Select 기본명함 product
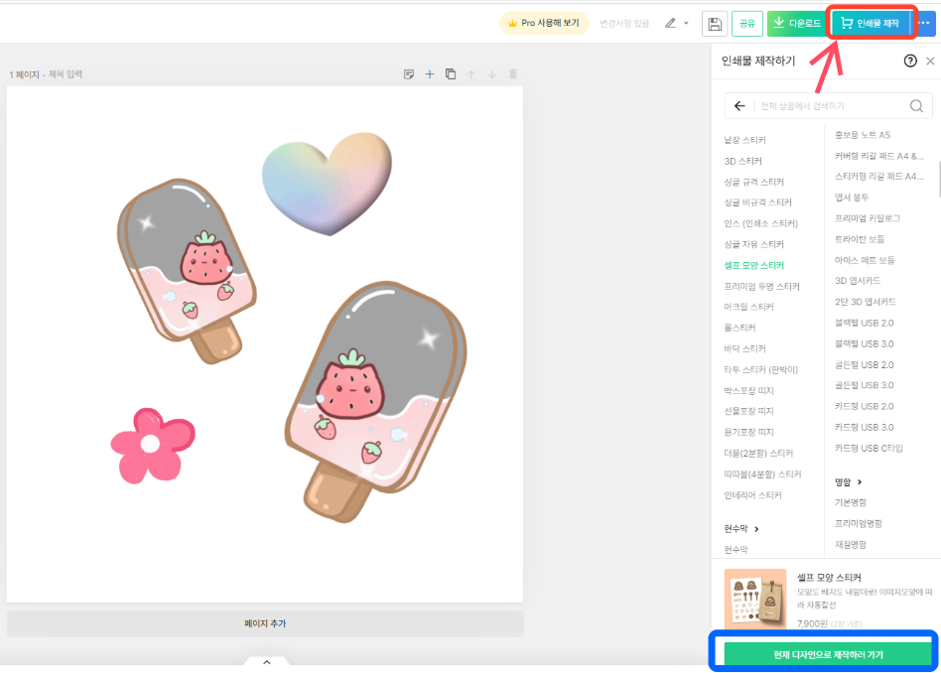This screenshot has height=673, width=941. tap(851, 502)
